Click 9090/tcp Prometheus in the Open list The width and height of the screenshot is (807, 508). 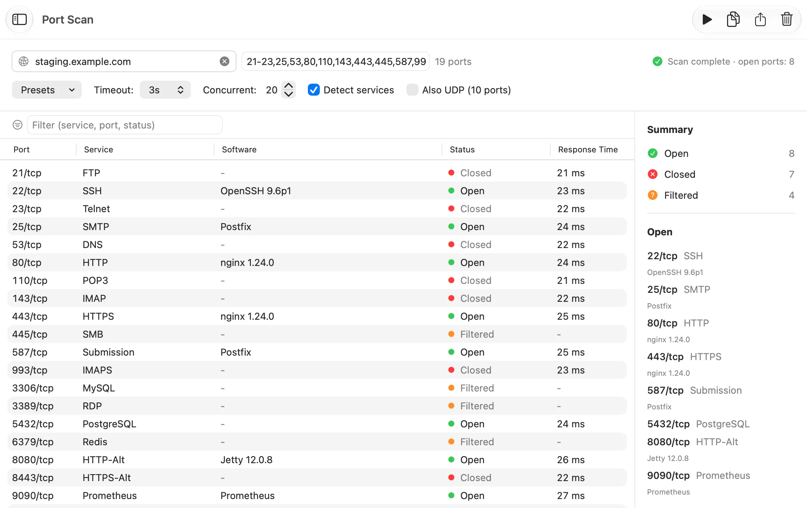pyautogui.click(x=699, y=475)
